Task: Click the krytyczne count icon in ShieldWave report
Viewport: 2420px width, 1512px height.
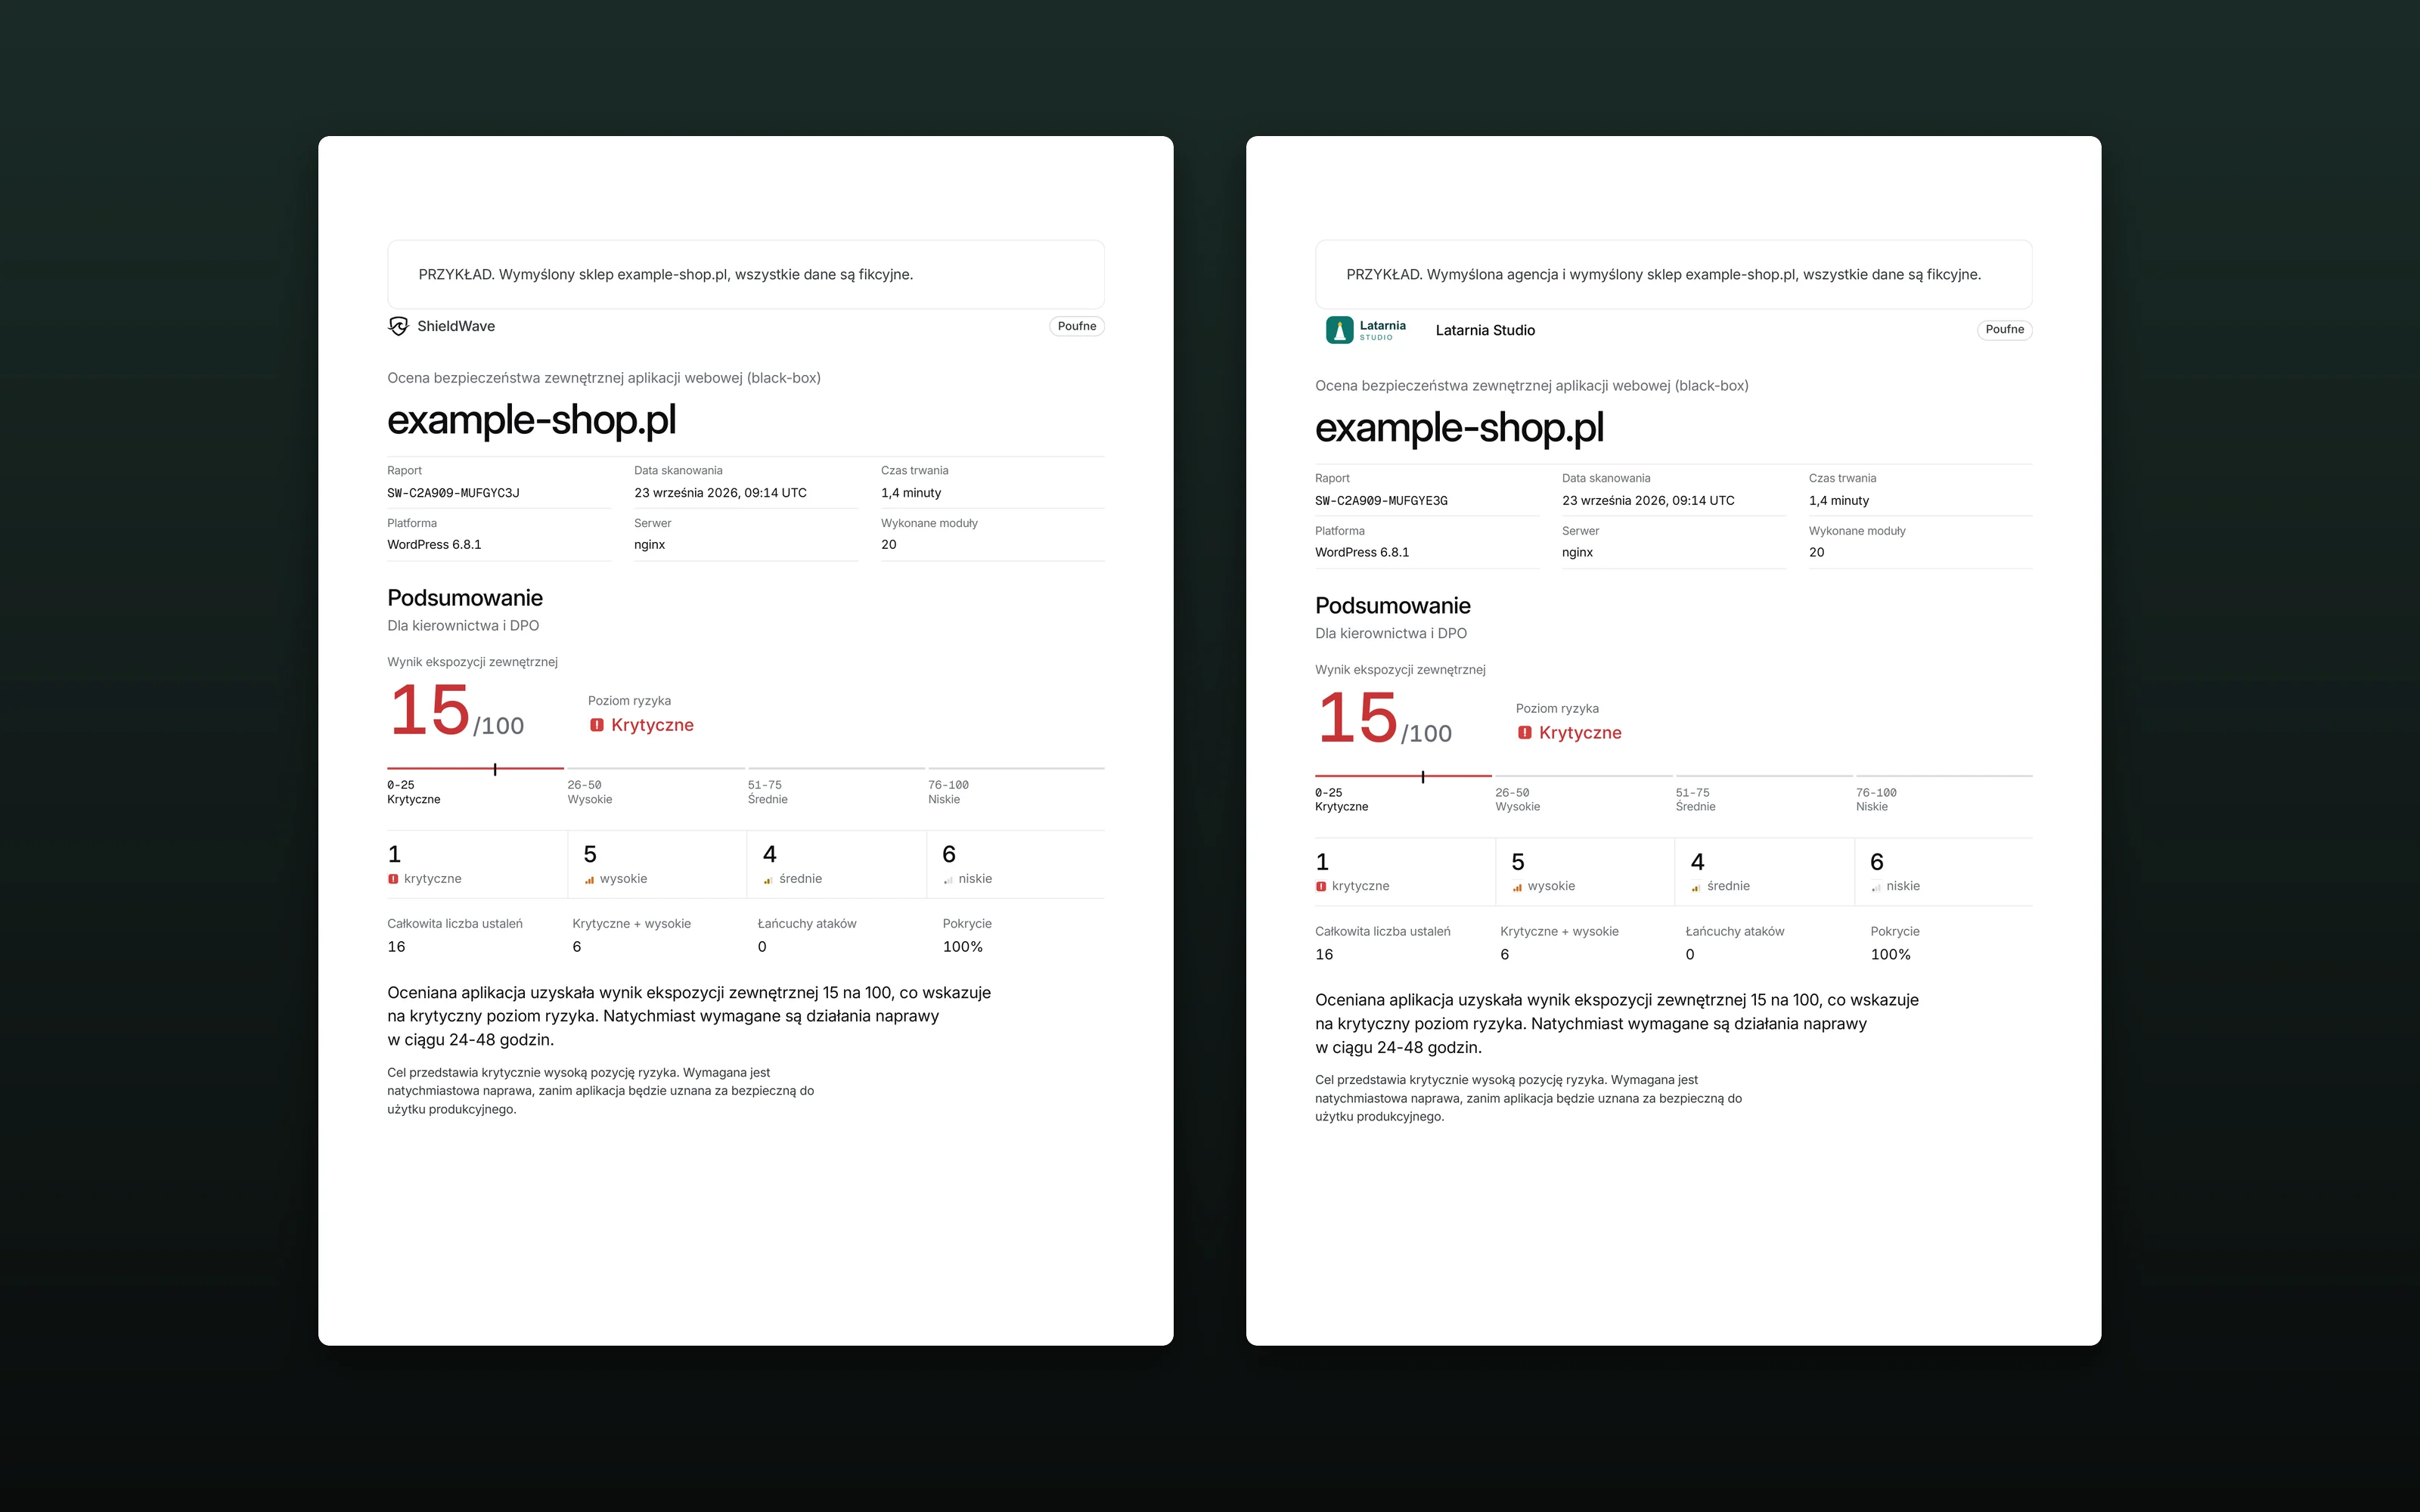Action: point(393,879)
